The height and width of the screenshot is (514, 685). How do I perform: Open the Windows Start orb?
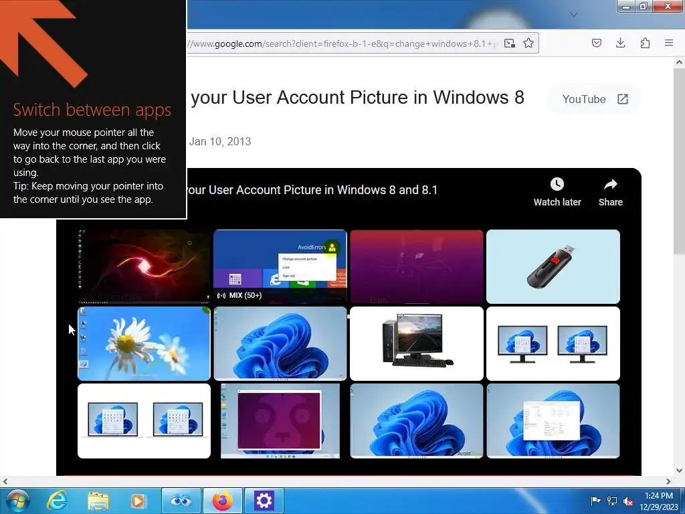tap(18, 501)
